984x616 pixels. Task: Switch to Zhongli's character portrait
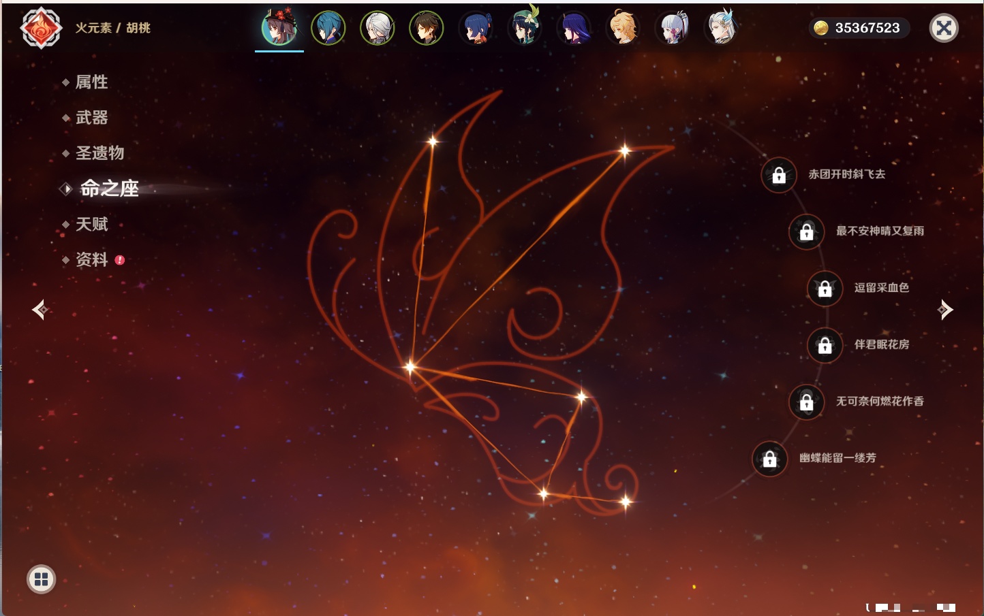point(426,28)
